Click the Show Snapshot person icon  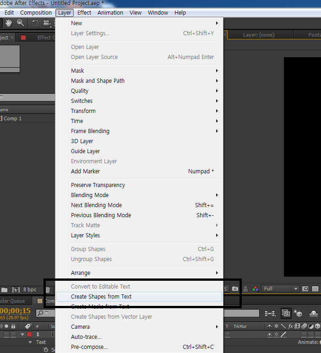tap(245, 289)
